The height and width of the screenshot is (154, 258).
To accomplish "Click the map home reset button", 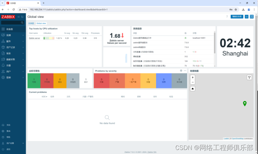I will click(x=192, y=89).
